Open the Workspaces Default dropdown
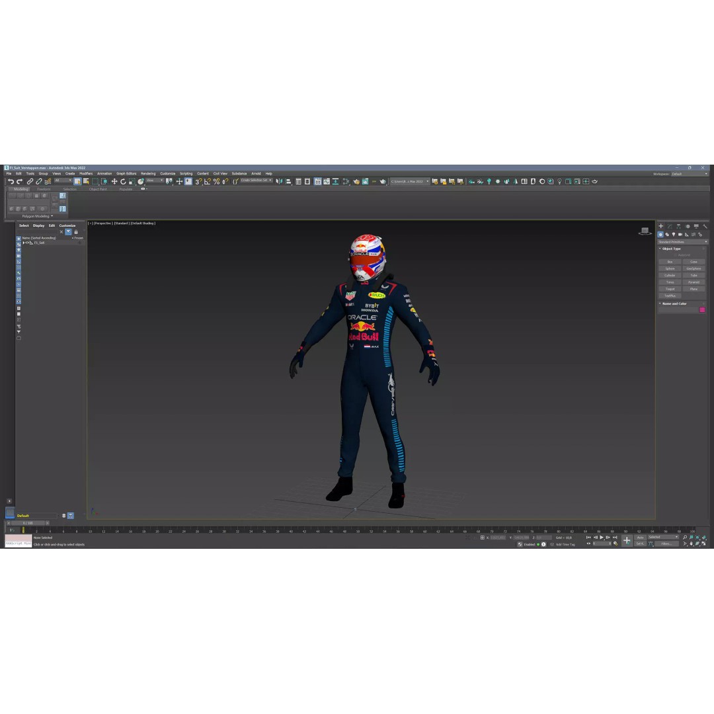Viewport: 714px width, 714px height. point(690,174)
